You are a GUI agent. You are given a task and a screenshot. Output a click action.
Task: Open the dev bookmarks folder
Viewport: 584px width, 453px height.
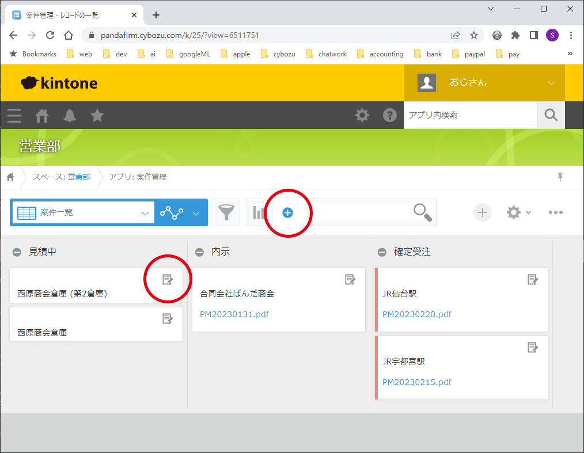pos(115,54)
